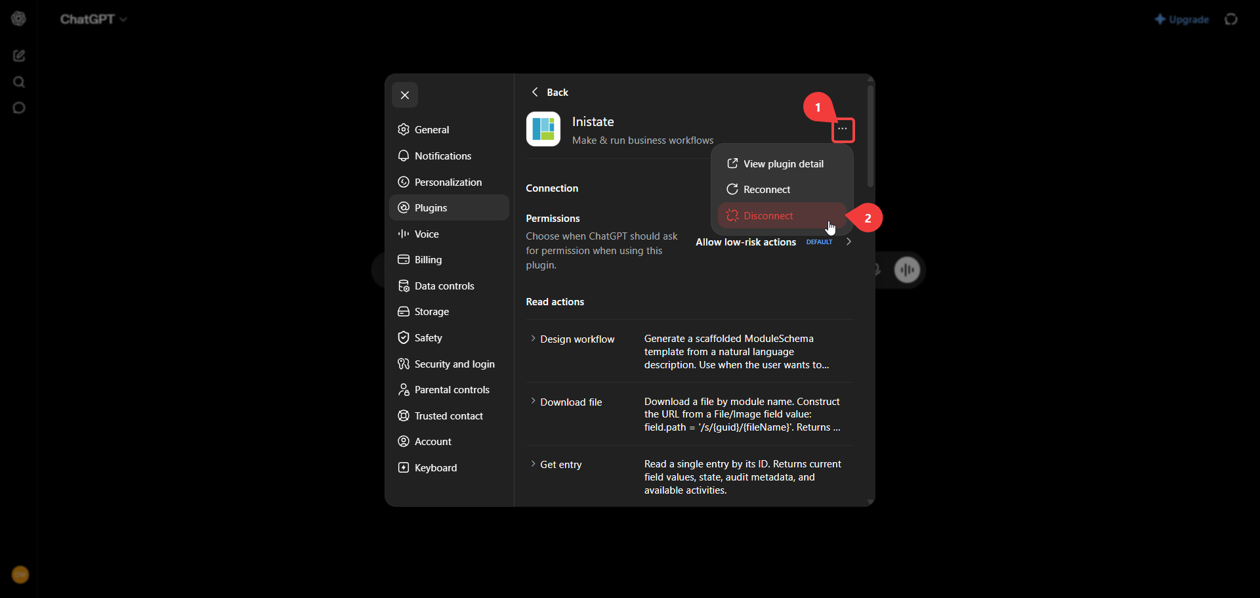Click the ChatGPT logo in the sidebar

tap(19, 19)
